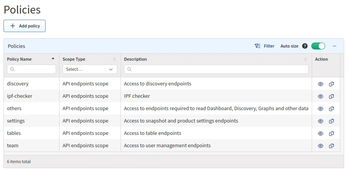Click the copy icon for discovery policy
Image resolution: width=348 pixels, height=172 pixels.
tap(331, 84)
